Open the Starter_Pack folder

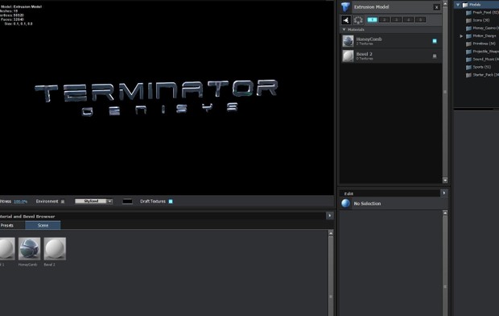point(485,75)
